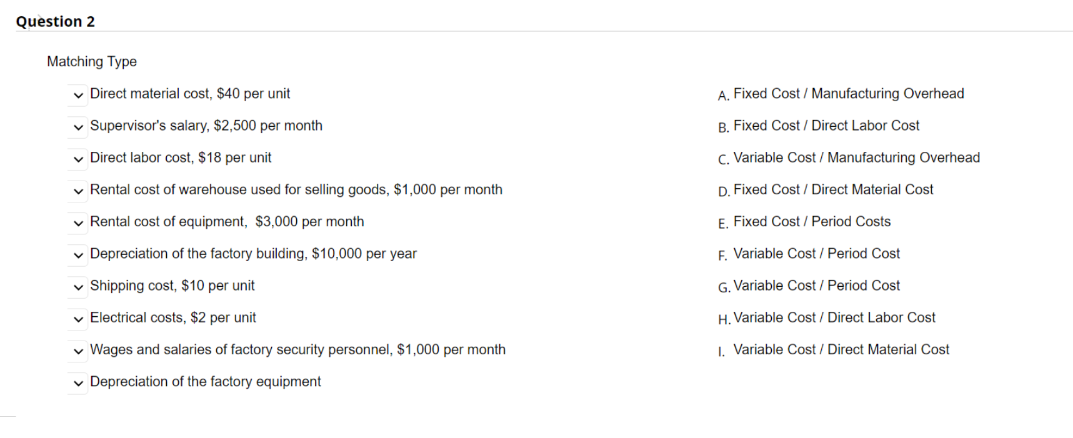Open the dropdown for Direct material cost

[x=77, y=95]
